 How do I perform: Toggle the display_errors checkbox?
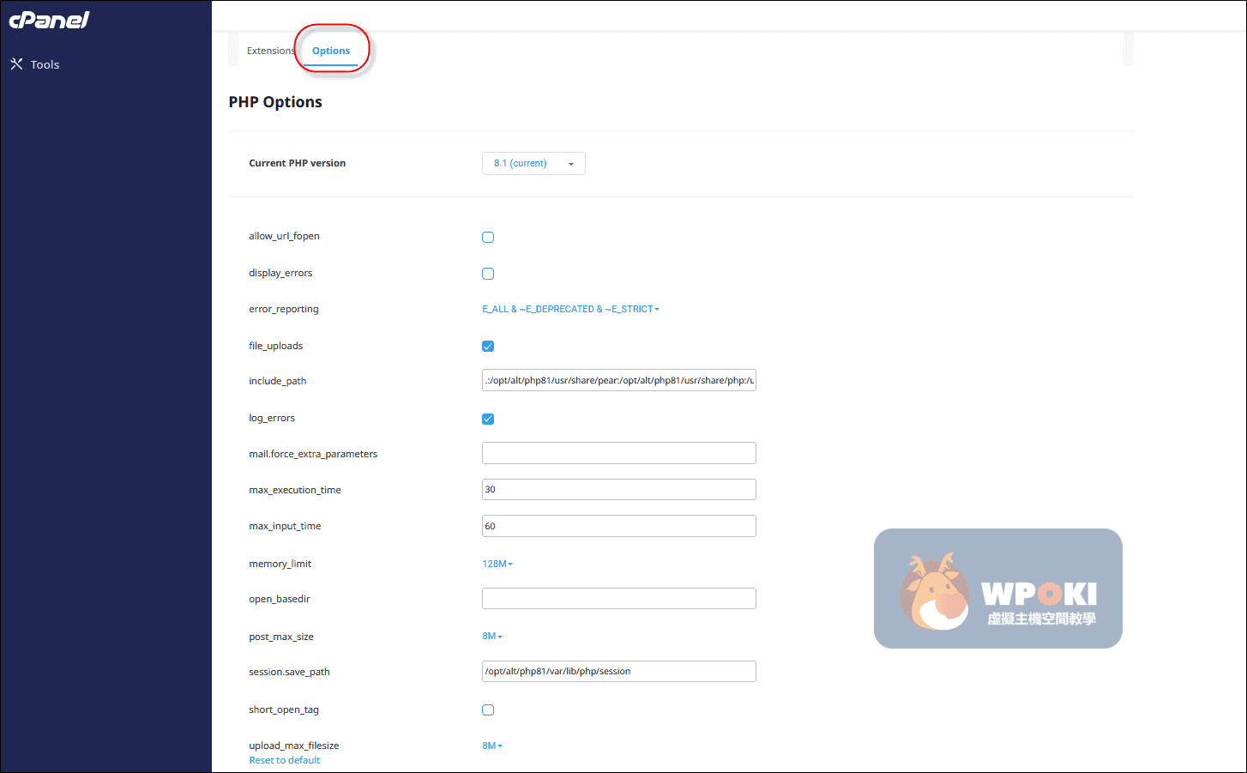click(x=488, y=274)
